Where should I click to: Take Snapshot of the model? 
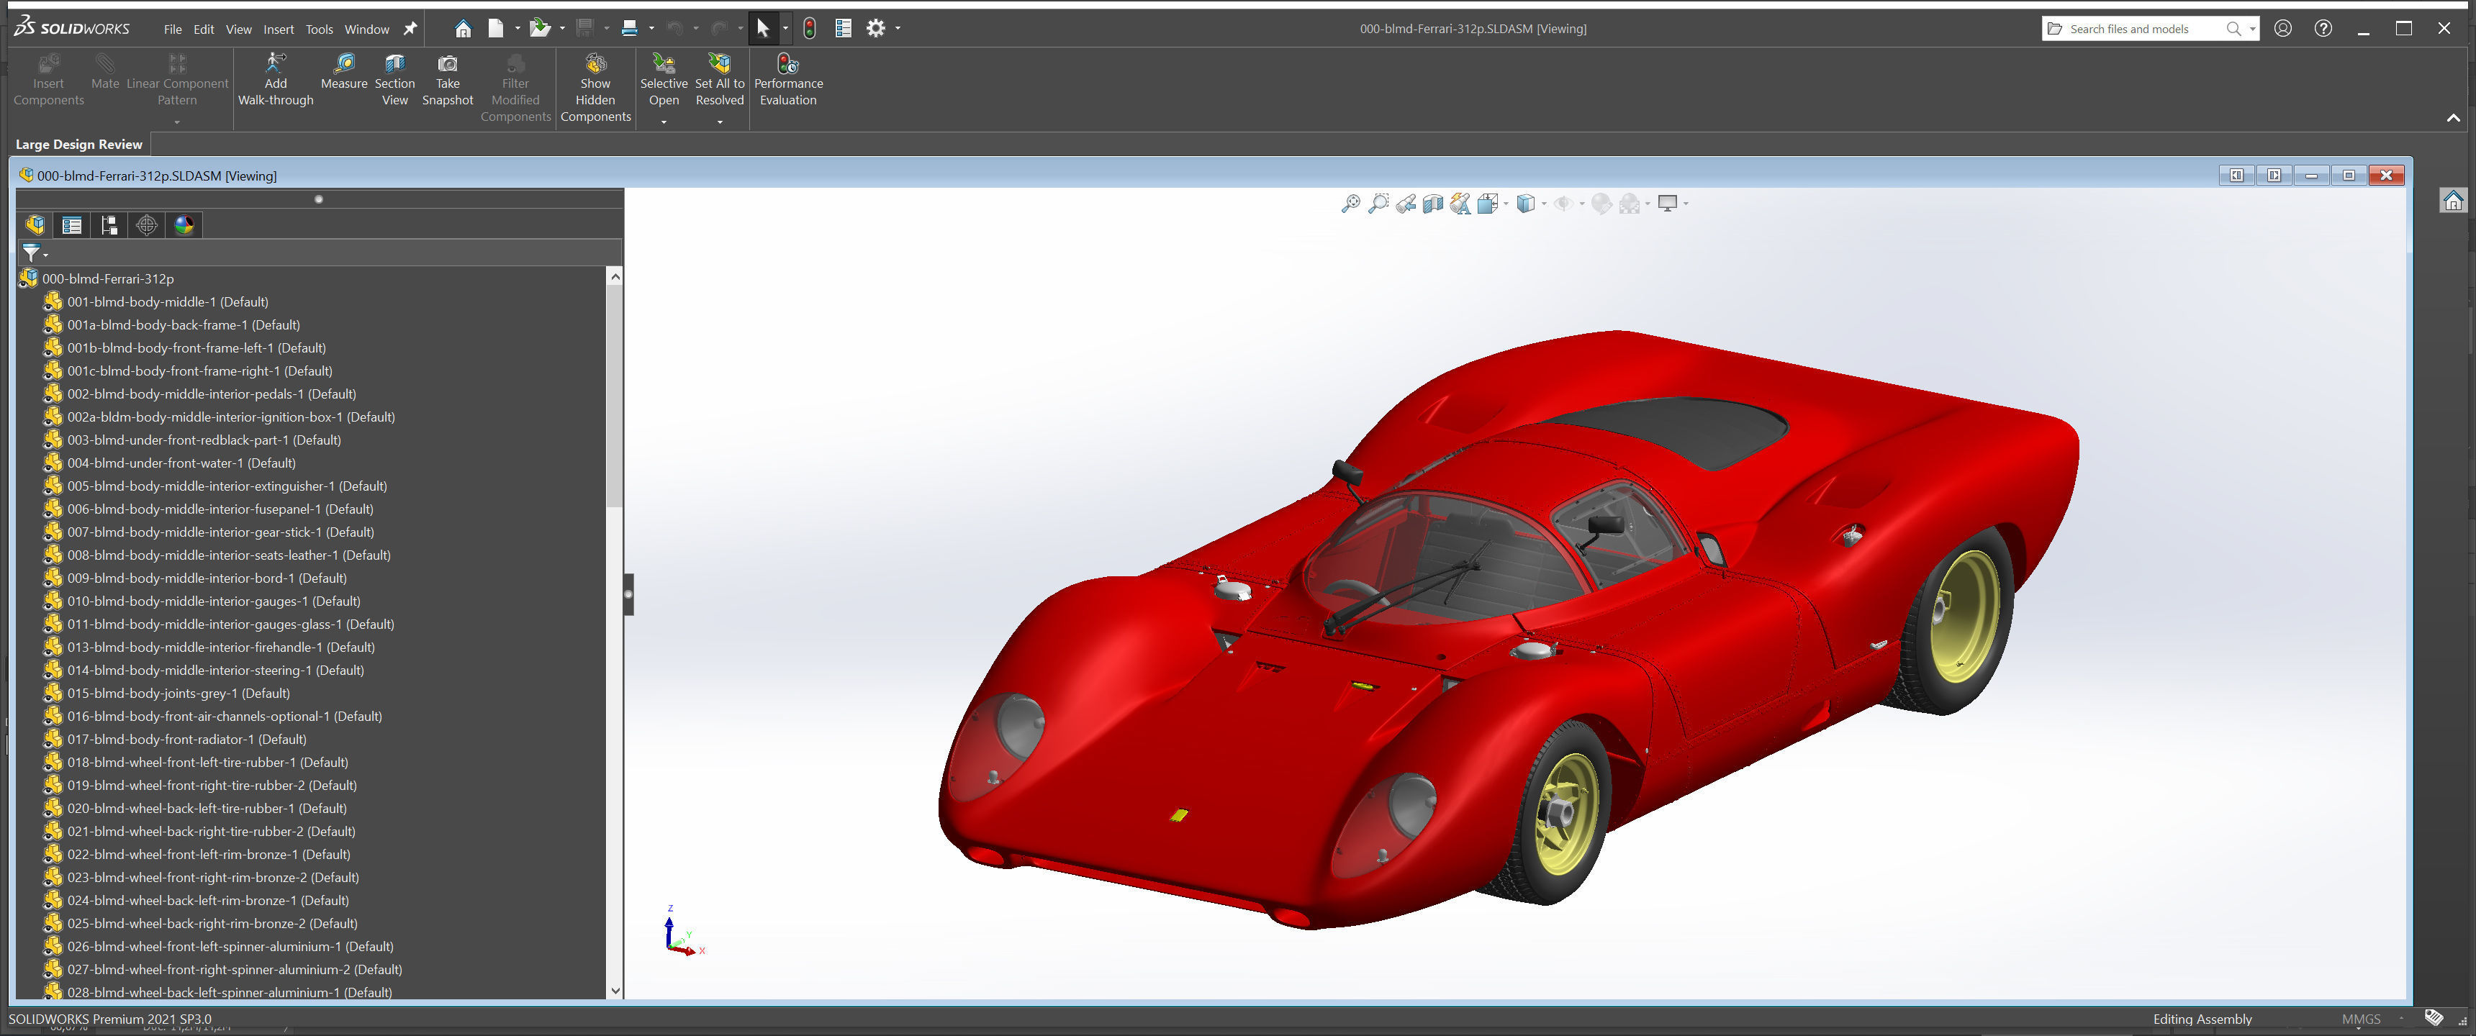coord(448,80)
